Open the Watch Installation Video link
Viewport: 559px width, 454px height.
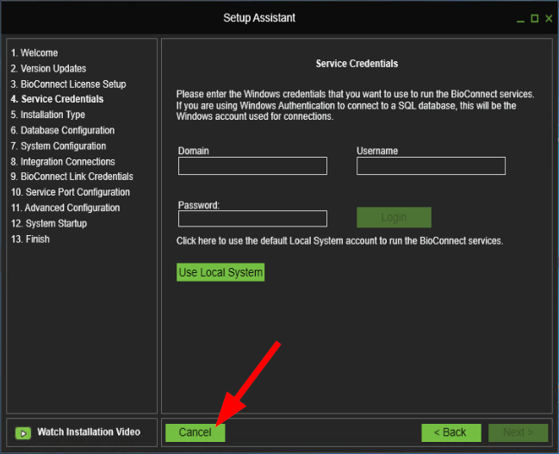(88, 432)
